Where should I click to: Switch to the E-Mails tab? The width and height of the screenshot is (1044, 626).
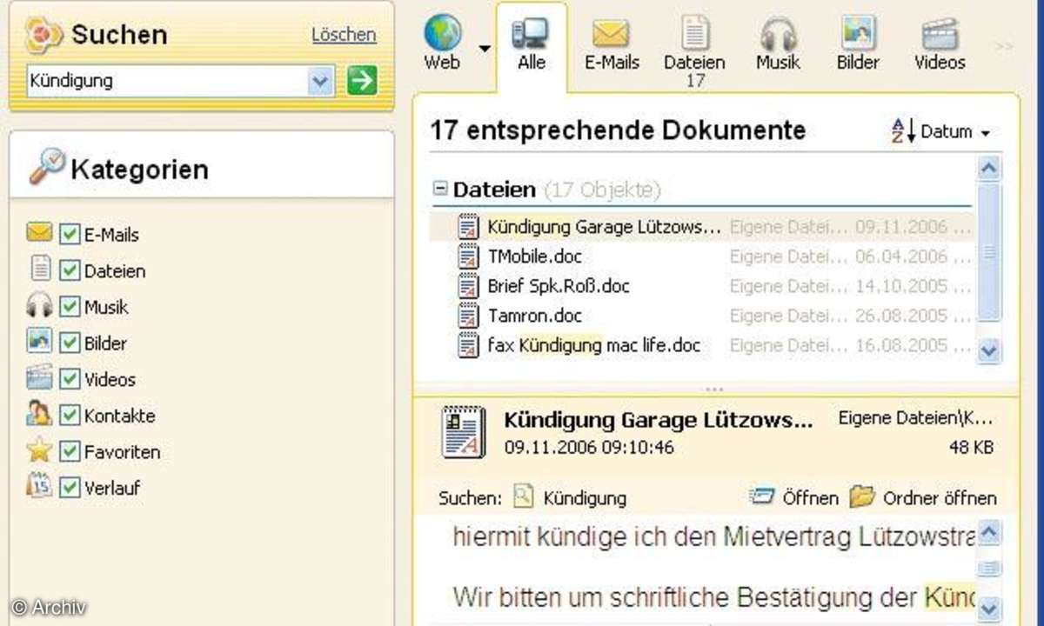coord(611,43)
